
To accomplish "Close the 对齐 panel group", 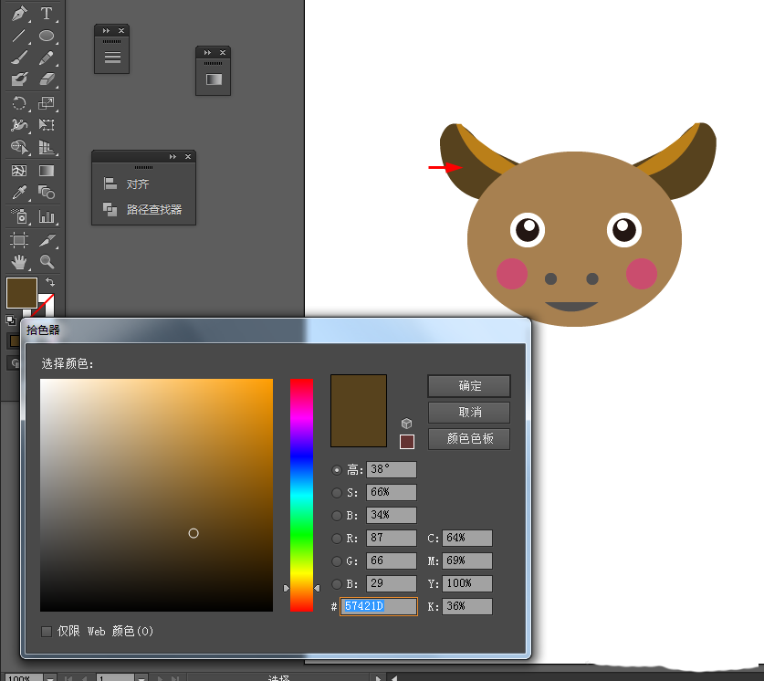I will pyautogui.click(x=188, y=156).
